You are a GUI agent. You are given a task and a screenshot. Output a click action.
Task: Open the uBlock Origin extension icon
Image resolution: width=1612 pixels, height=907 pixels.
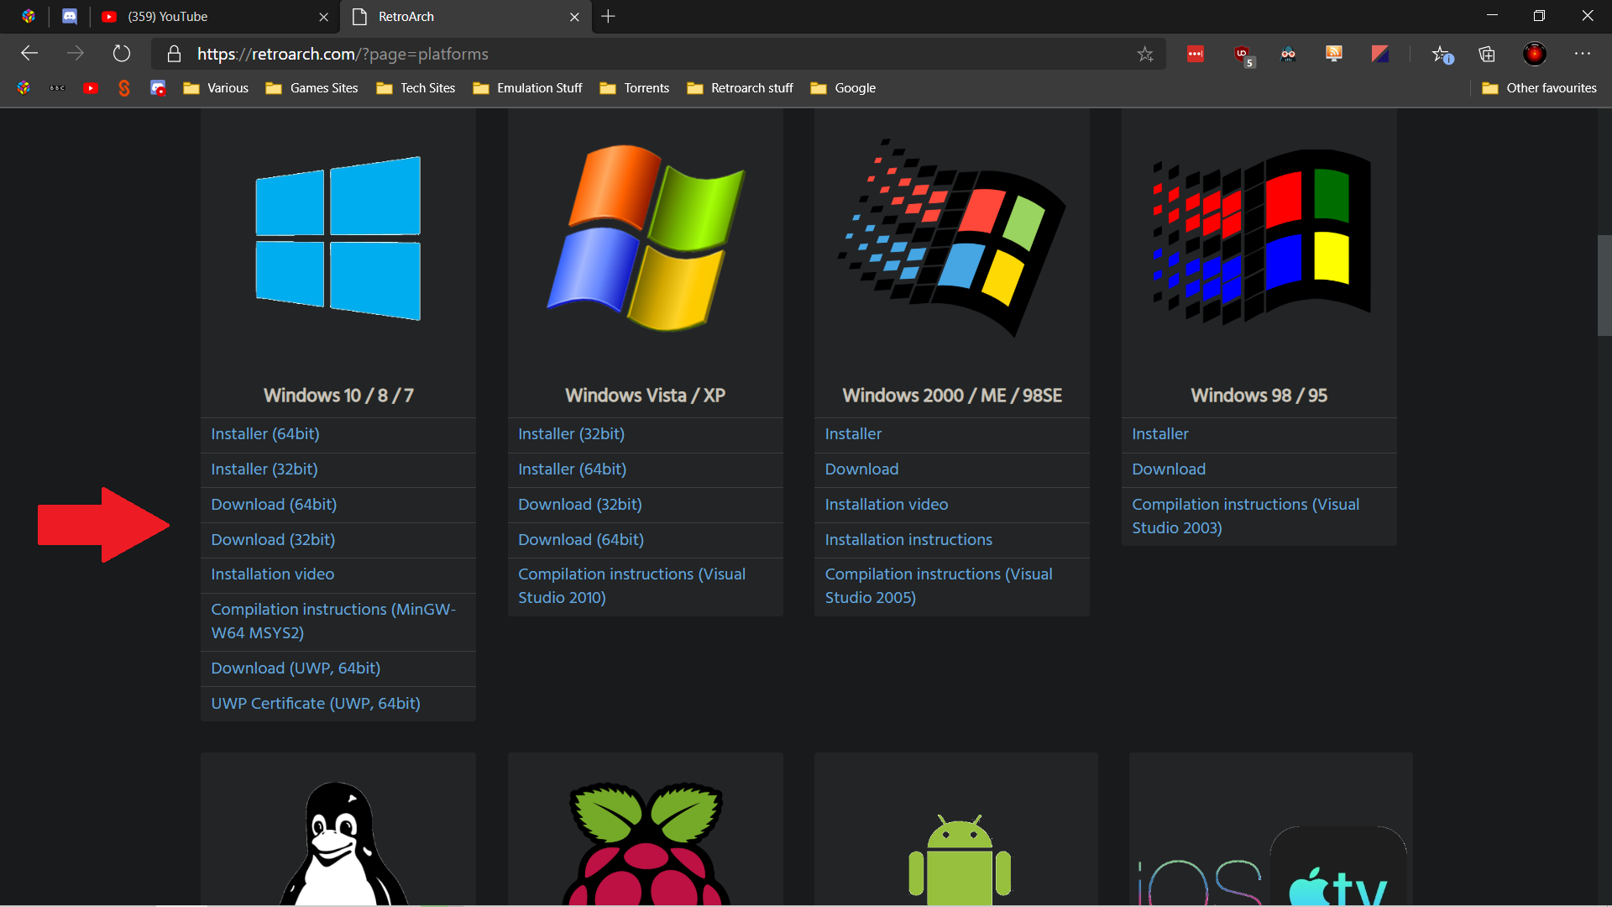1243,55
